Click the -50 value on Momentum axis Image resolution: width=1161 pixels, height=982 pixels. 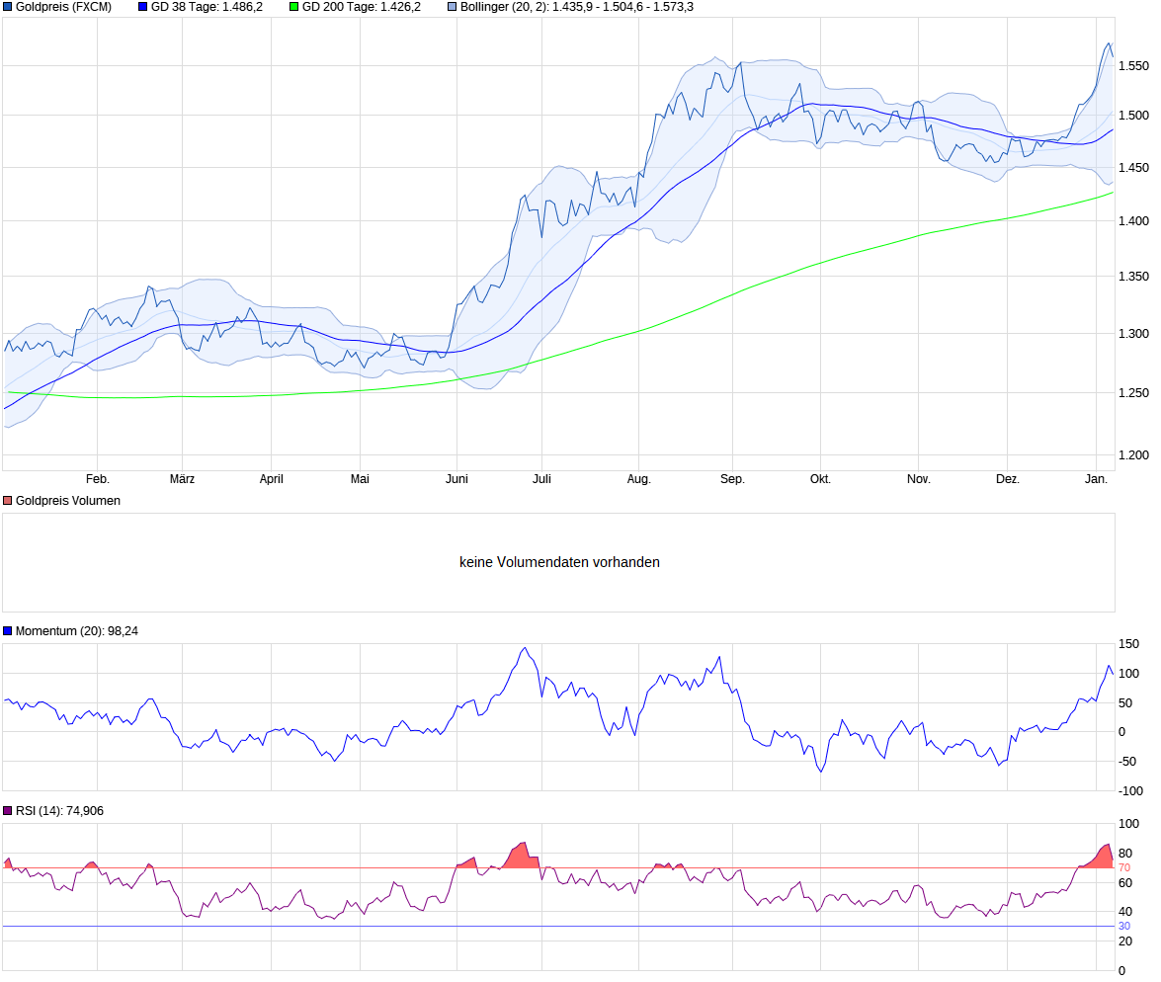click(x=1127, y=762)
